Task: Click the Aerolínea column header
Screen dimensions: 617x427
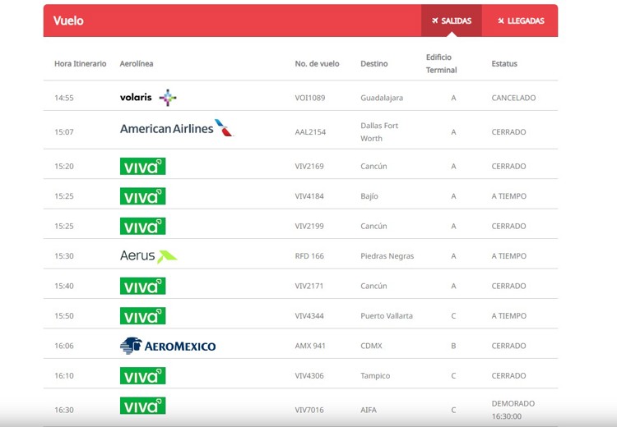Action: pos(137,64)
